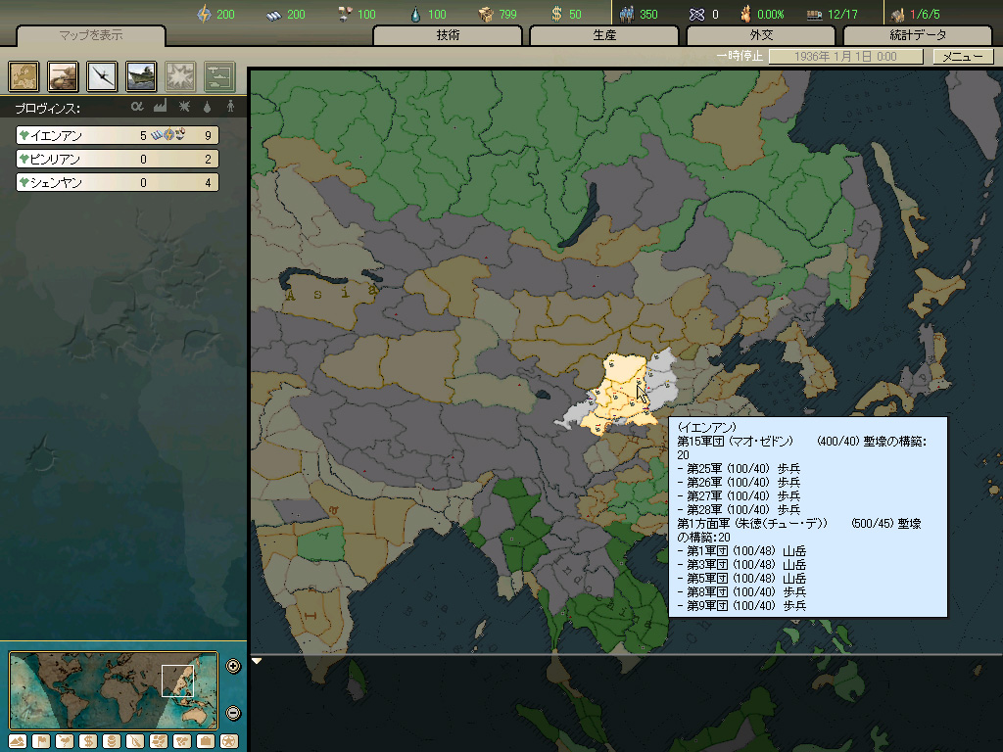The width and height of the screenshot is (1003, 752).
Task: Sort provinces by the manpower person icon
Action: [x=230, y=106]
